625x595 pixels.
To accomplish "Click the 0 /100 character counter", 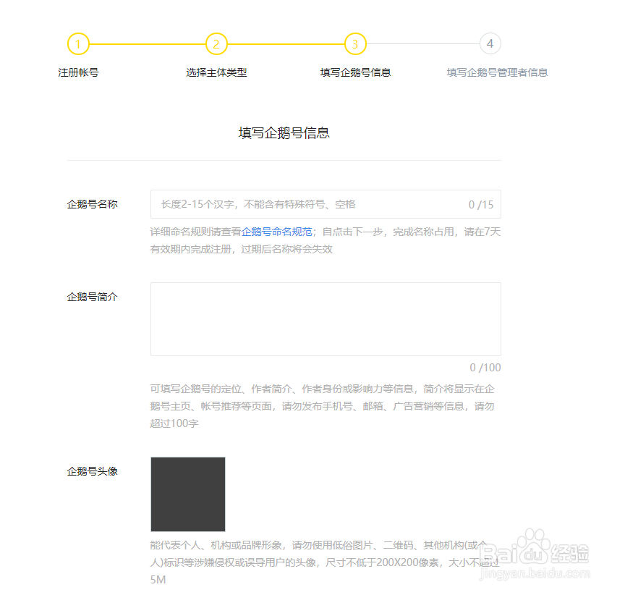I will 485,367.
